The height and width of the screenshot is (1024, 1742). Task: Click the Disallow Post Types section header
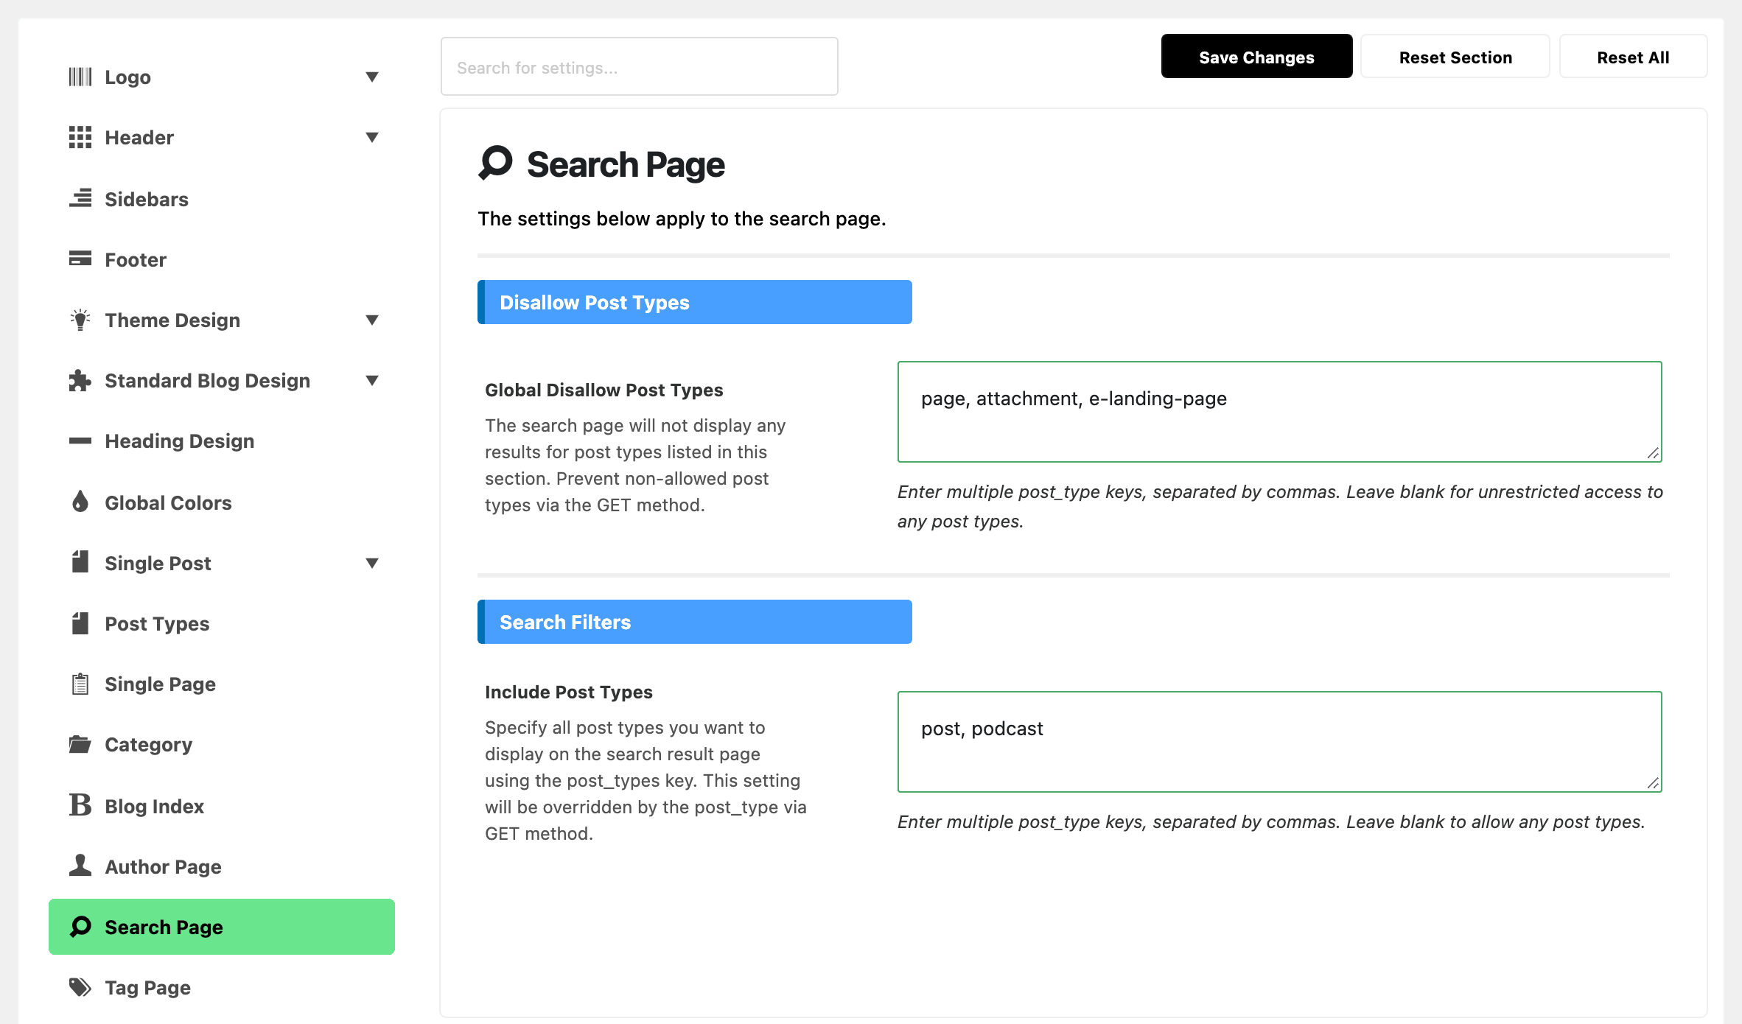point(695,302)
